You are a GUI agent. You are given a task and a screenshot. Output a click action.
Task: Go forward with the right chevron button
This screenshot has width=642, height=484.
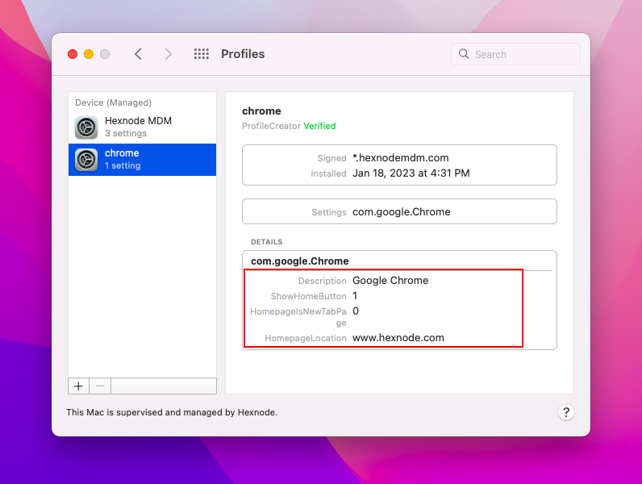(168, 54)
